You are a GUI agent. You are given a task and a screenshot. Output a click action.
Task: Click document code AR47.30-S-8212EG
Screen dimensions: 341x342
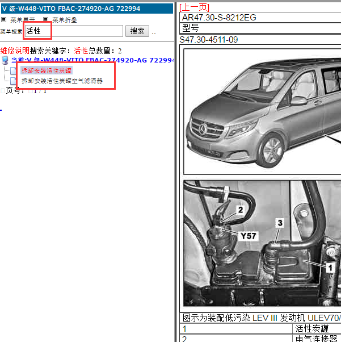[219, 18]
